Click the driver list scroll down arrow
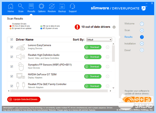 pos(113,88)
